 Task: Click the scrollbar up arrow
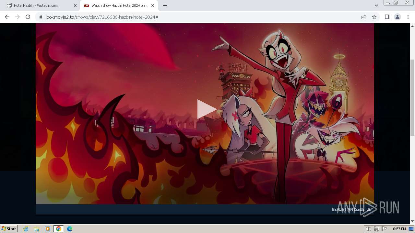(x=412, y=26)
